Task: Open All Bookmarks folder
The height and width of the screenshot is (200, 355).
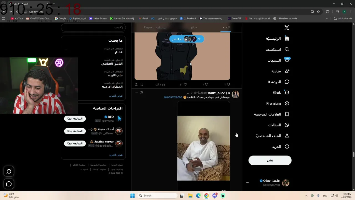Action: coord(343,19)
